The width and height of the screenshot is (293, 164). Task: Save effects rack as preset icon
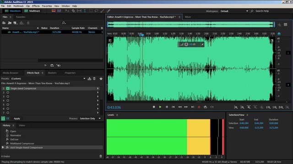point(89,79)
